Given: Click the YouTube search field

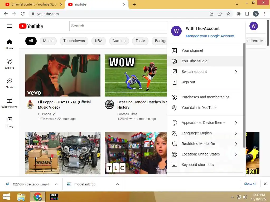Looking at the screenshot, I should click(x=118, y=26).
